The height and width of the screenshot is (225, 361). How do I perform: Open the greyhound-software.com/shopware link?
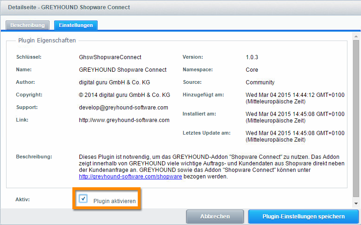[130, 177]
